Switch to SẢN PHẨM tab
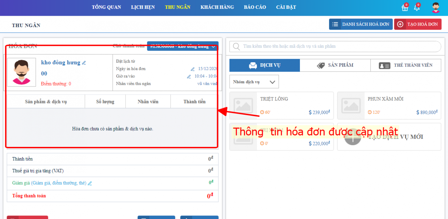This screenshot has width=448, height=219. pos(335,65)
